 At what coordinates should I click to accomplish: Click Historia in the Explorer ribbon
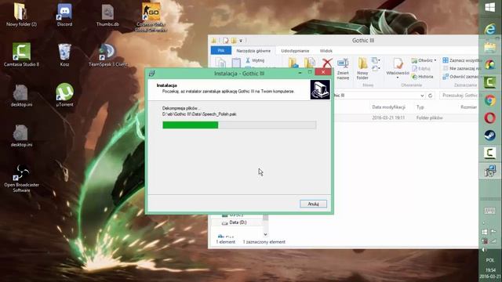coord(423,77)
